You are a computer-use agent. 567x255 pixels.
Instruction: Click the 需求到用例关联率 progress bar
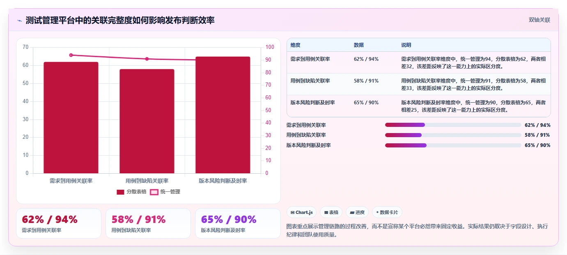(x=453, y=125)
